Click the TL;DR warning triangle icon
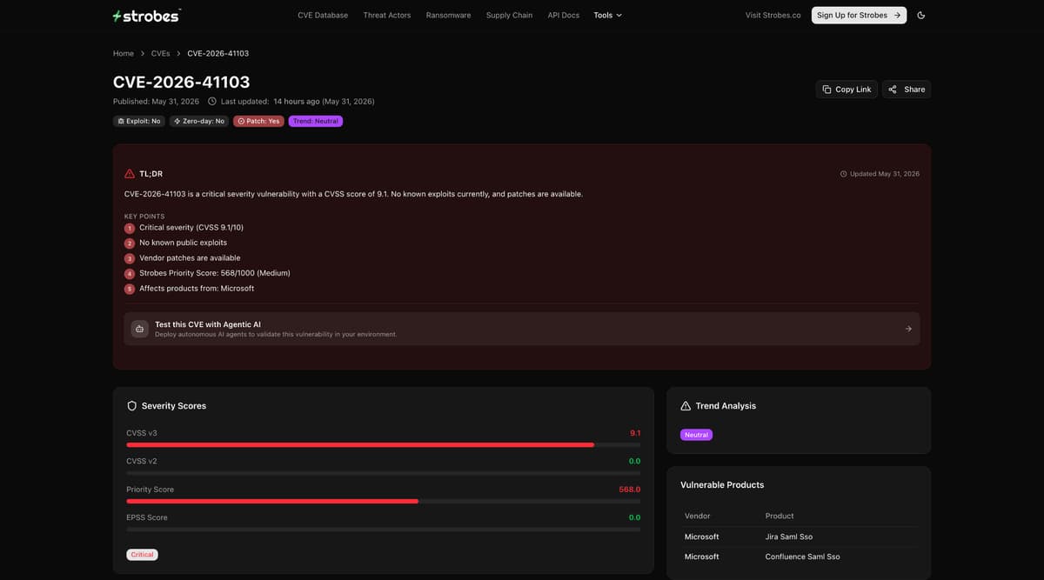The width and height of the screenshot is (1044, 580). tap(130, 174)
